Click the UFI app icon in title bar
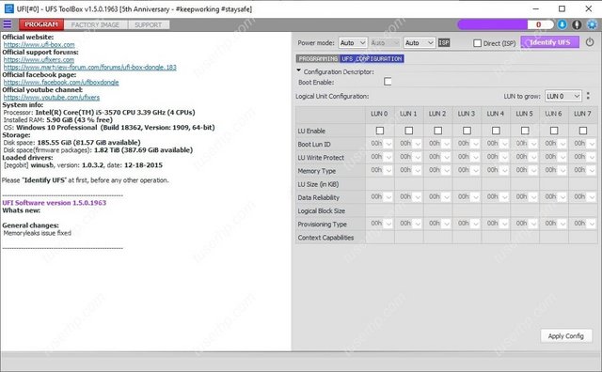Viewport: 602px width, 372px height. coord(8,8)
